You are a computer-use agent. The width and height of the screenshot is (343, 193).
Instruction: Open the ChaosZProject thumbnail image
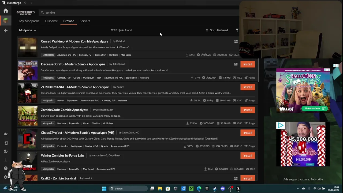pyautogui.click(x=28, y=139)
